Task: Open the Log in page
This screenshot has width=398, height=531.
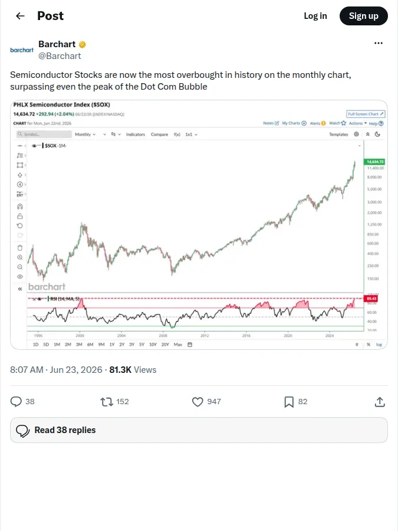Action: pyautogui.click(x=315, y=16)
